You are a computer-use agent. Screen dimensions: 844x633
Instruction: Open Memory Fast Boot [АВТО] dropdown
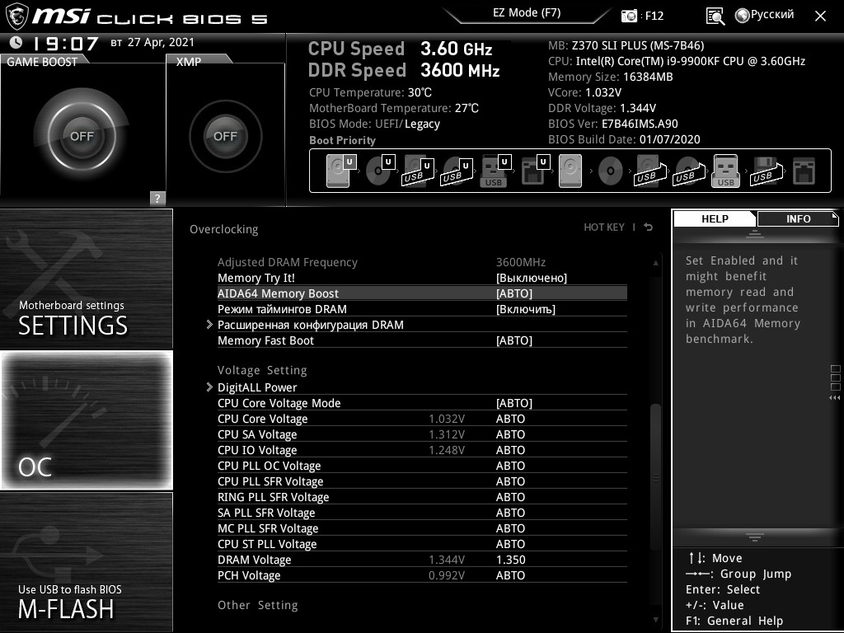click(514, 340)
